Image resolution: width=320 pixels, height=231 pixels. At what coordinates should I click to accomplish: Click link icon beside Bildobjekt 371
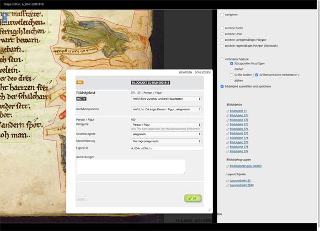tap(227, 116)
